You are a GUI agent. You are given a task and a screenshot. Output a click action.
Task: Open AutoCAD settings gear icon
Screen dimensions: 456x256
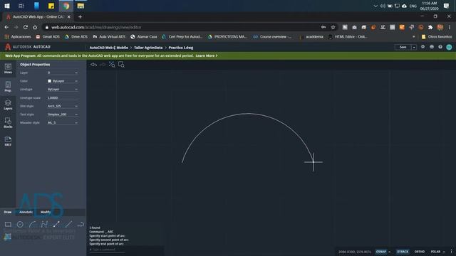[x=423, y=47]
